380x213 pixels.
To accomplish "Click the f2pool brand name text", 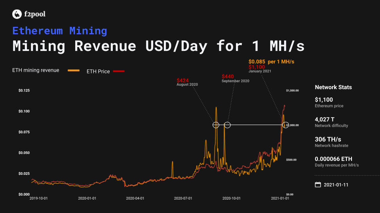I will 35,14.
